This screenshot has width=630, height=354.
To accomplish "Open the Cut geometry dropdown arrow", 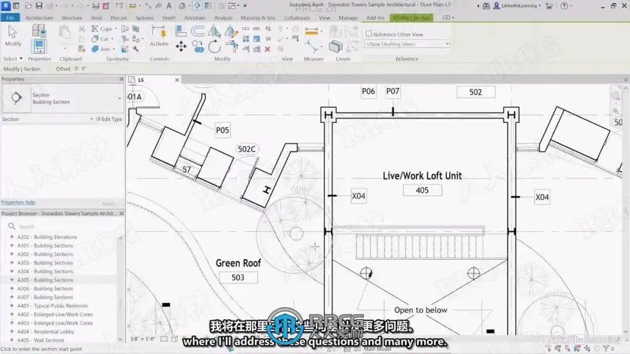I will tap(112, 39).
